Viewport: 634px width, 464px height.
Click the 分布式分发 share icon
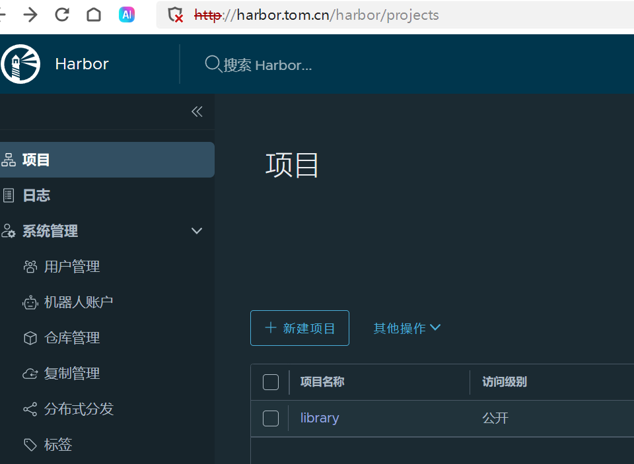click(30, 409)
